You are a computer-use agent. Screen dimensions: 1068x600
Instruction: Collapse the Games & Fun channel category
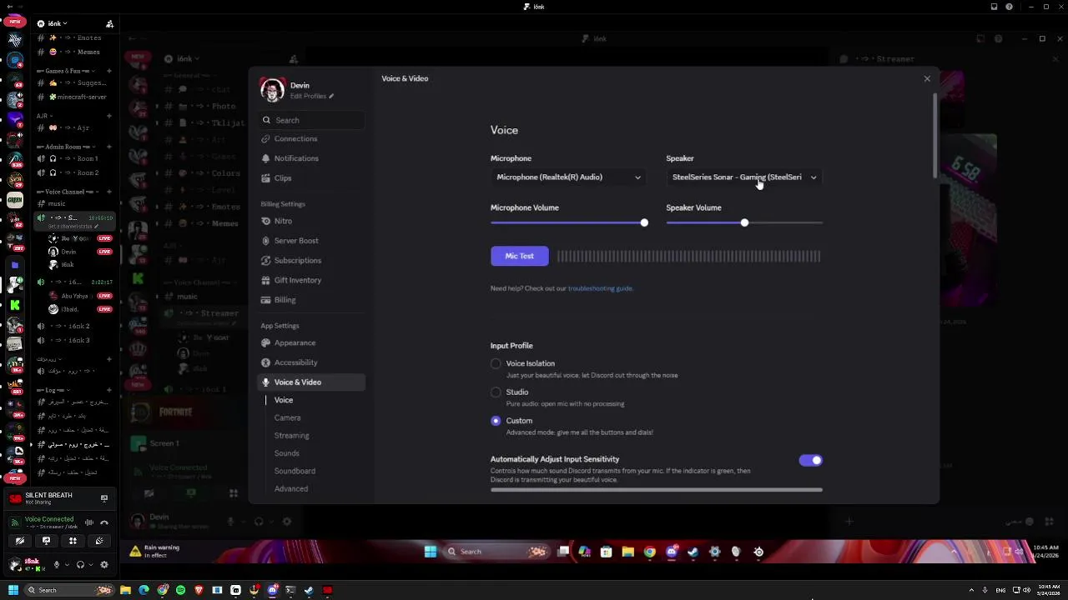[64, 71]
